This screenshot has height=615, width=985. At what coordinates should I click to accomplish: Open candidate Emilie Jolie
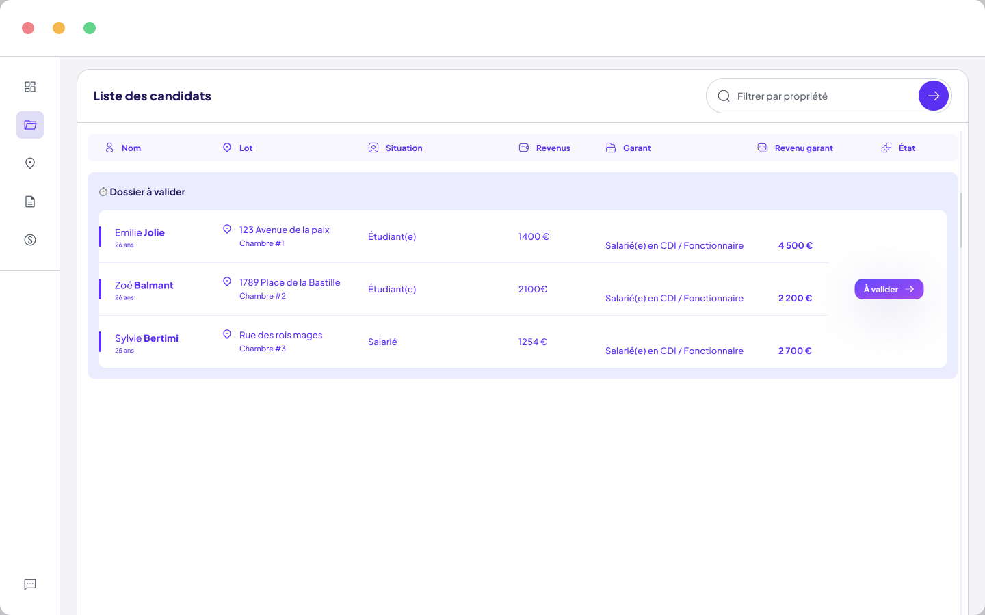[x=140, y=233]
